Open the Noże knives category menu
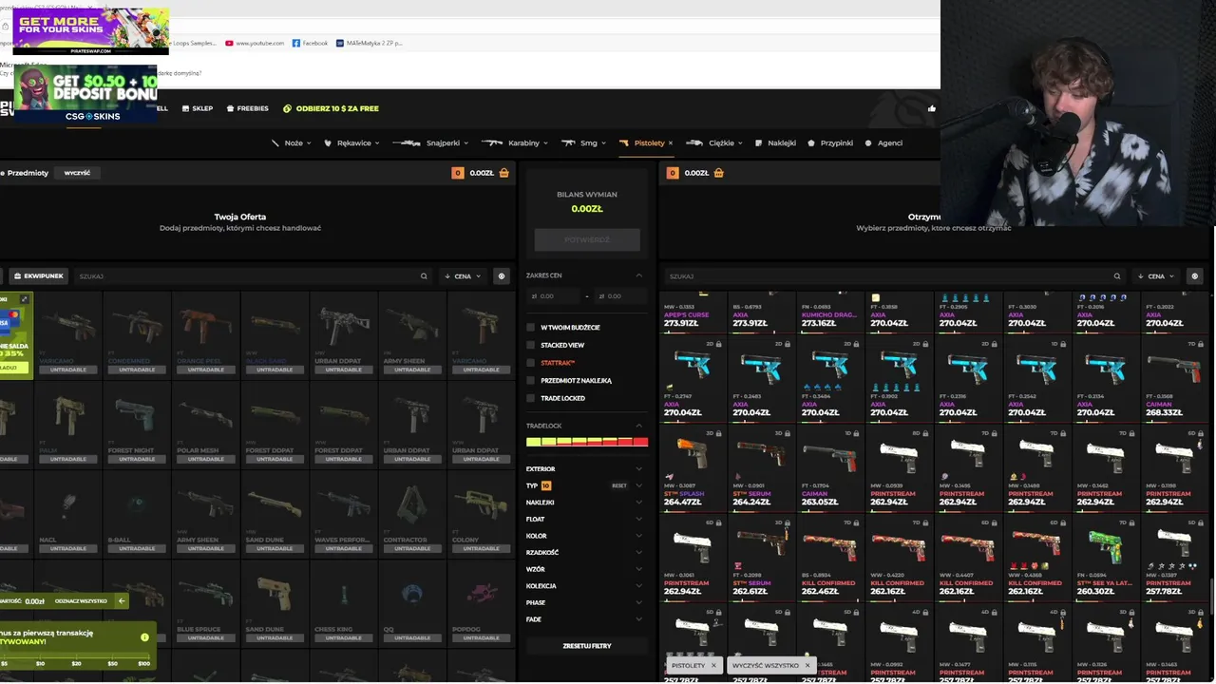This screenshot has width=1216, height=684. [x=291, y=143]
